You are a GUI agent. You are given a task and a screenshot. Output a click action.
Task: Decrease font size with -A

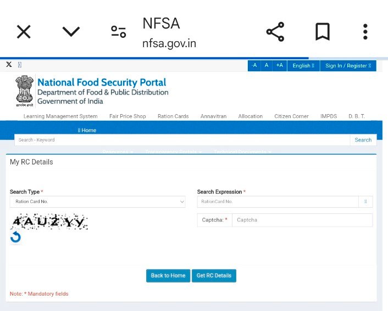tap(254, 66)
